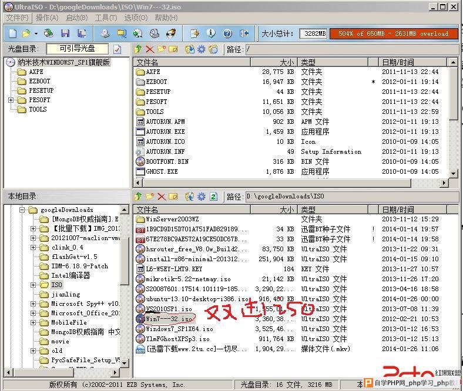Expand the PESOFT folder in disc tree
This screenshot has width=463, height=391.
[11, 100]
